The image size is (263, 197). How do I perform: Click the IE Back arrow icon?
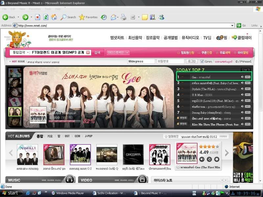click(5, 17)
